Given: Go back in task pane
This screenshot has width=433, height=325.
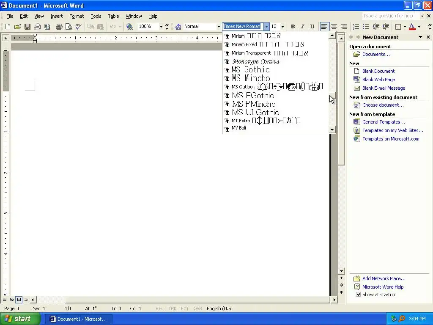Looking at the screenshot, I should pos(351,37).
